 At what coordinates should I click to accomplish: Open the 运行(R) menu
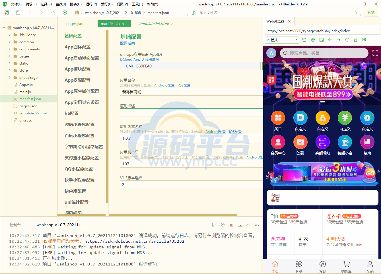pos(91,4)
